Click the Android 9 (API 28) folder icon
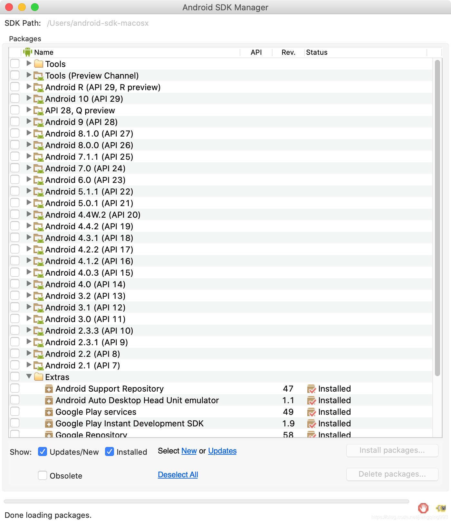The image size is (451, 523). pos(39,122)
